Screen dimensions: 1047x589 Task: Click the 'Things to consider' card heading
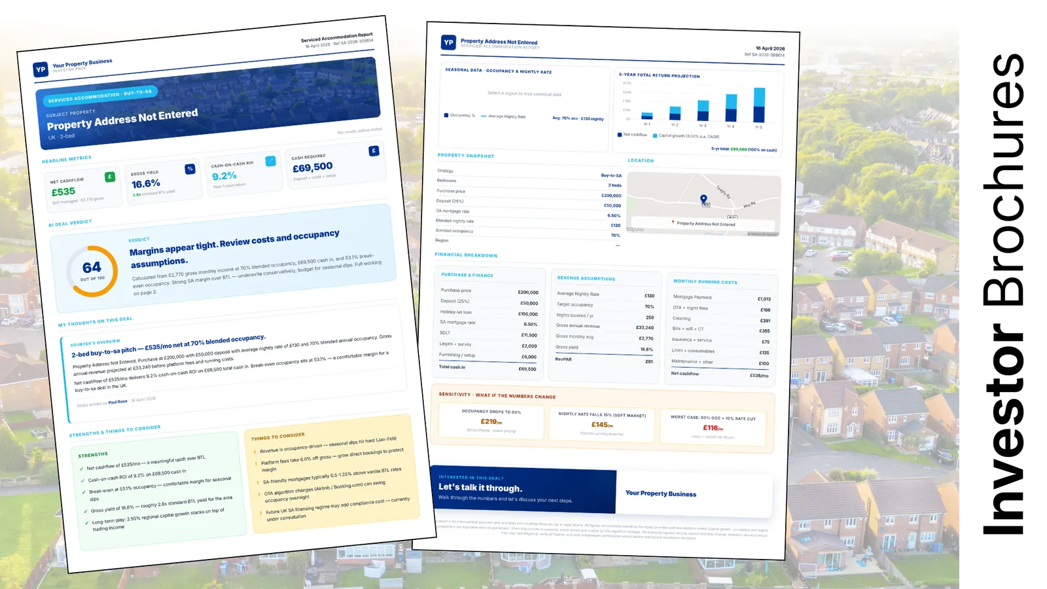[x=278, y=436]
